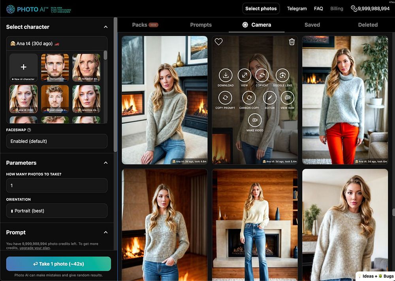Image resolution: width=395 pixels, height=281 pixels.
Task: Open the full-body photo with wood wall
Action: click(255, 225)
